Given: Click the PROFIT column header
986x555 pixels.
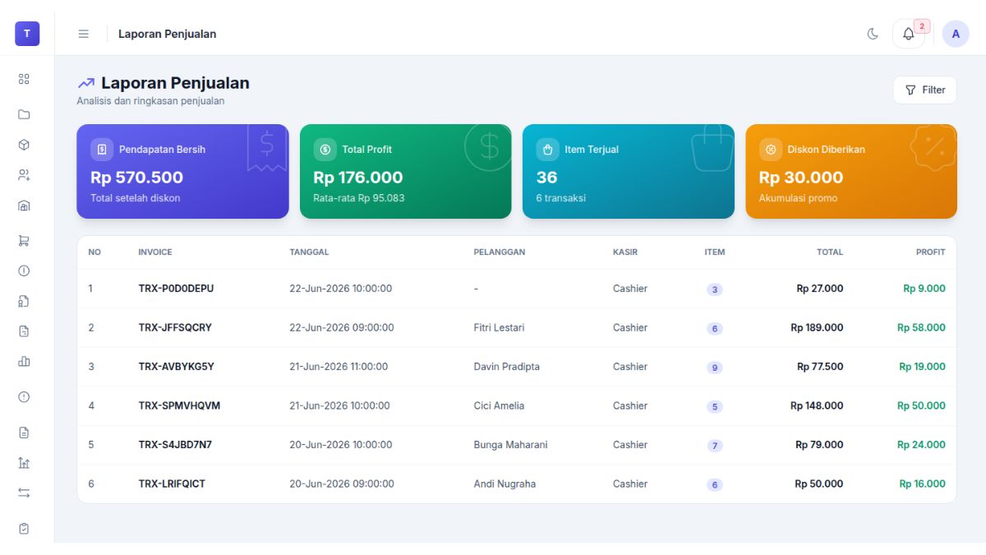Looking at the screenshot, I should (931, 252).
